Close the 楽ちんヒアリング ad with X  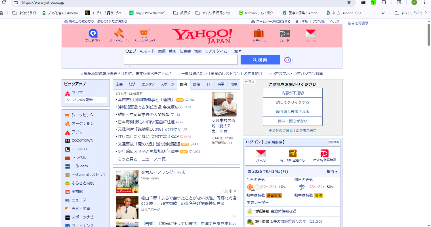(235, 191)
